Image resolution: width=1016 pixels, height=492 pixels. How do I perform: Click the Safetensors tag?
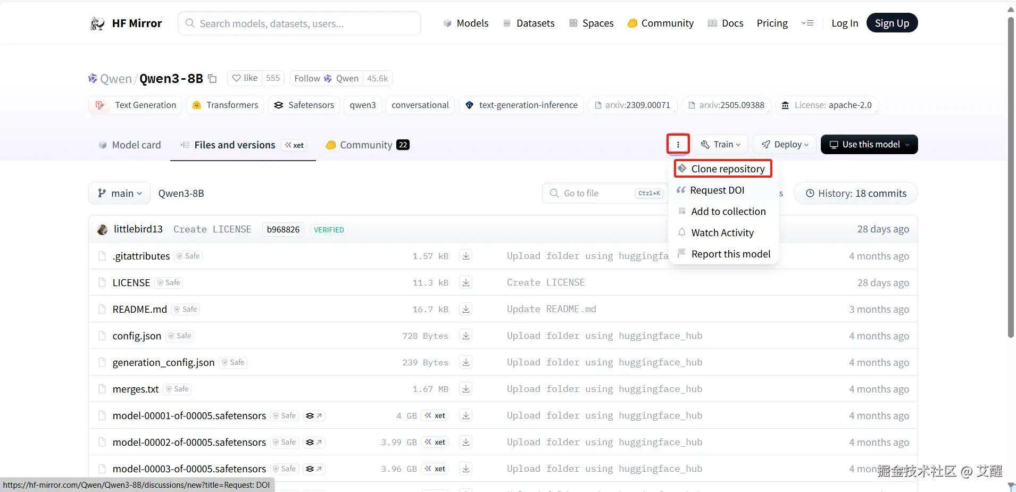pos(304,105)
